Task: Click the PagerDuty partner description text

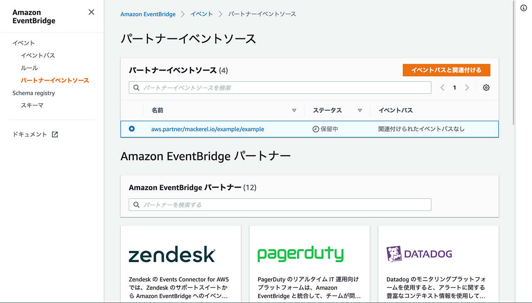Action: click(309, 288)
